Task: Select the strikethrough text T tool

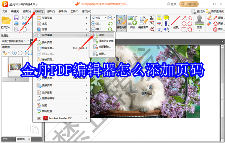Action: pyautogui.click(x=159, y=24)
